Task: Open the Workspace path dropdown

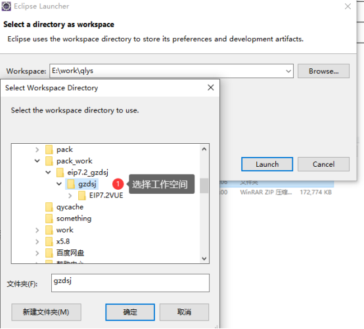Action: 288,71
